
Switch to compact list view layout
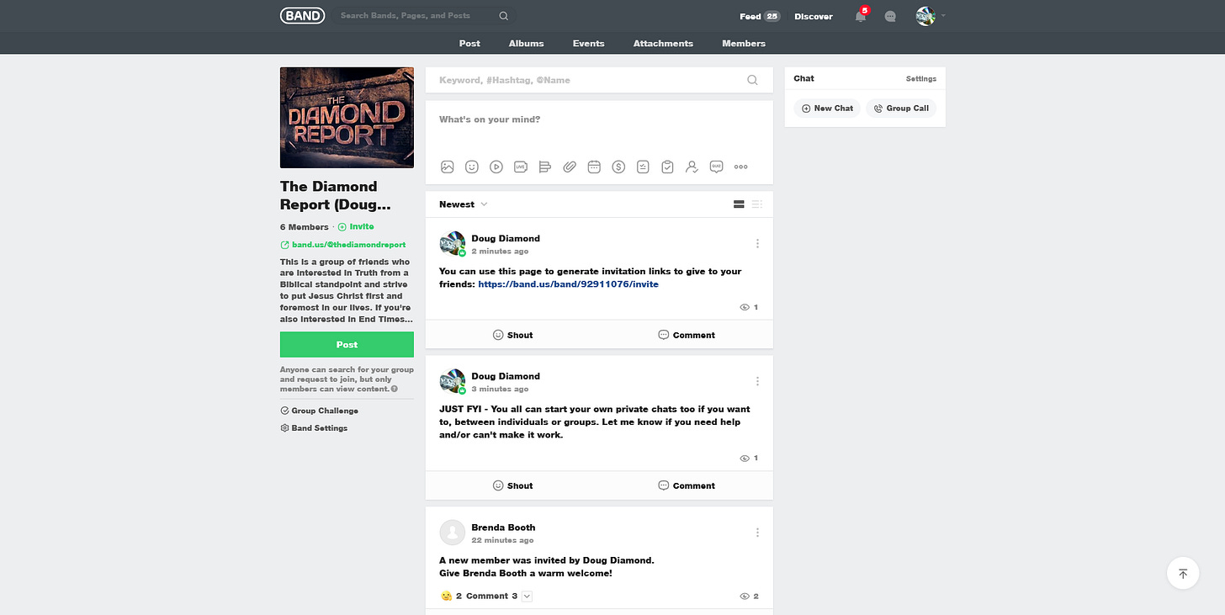pyautogui.click(x=757, y=204)
